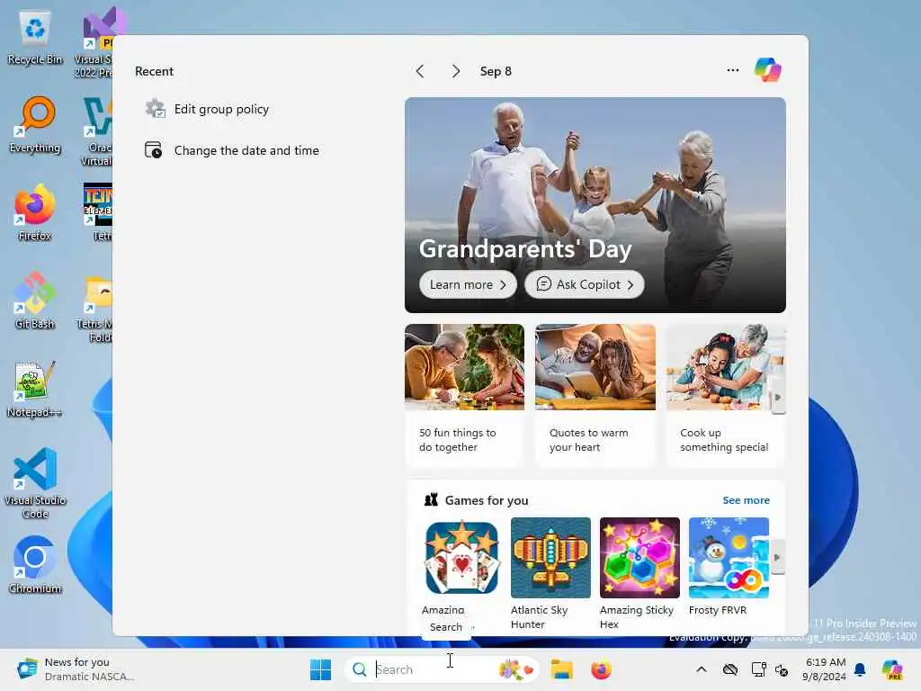
Task: Click the display network tray icon
Action: click(x=758, y=669)
